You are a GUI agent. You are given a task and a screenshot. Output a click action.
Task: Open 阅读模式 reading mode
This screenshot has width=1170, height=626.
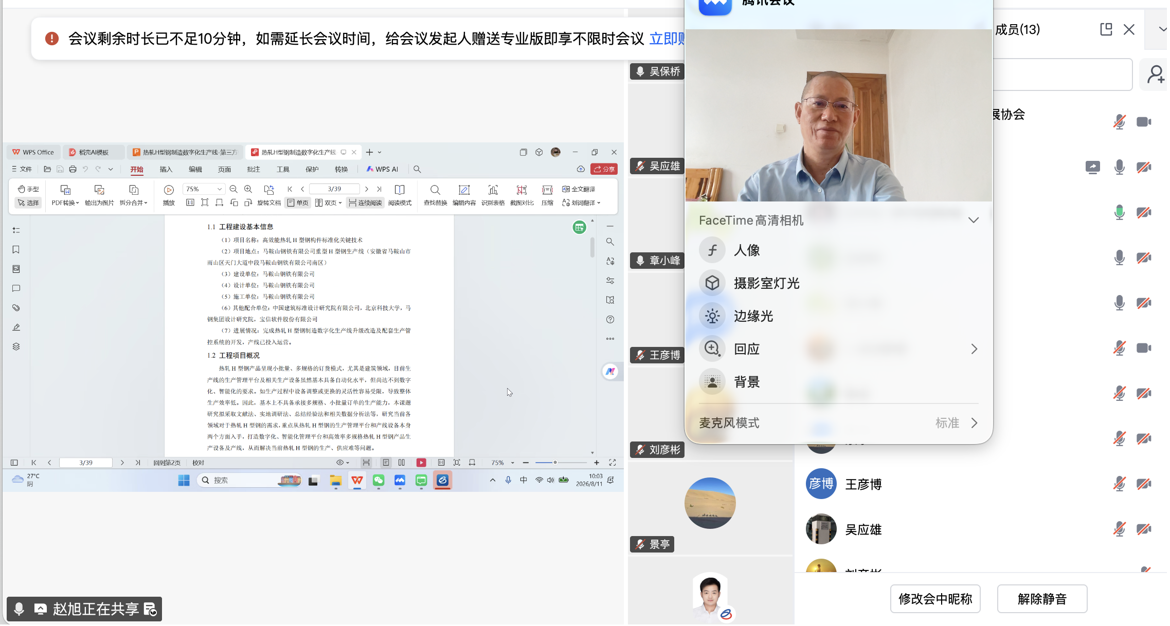pos(400,195)
